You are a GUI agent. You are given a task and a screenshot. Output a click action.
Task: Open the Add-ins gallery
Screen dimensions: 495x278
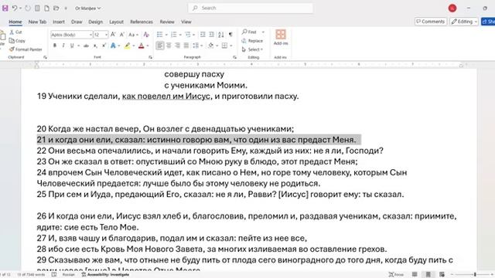click(281, 38)
